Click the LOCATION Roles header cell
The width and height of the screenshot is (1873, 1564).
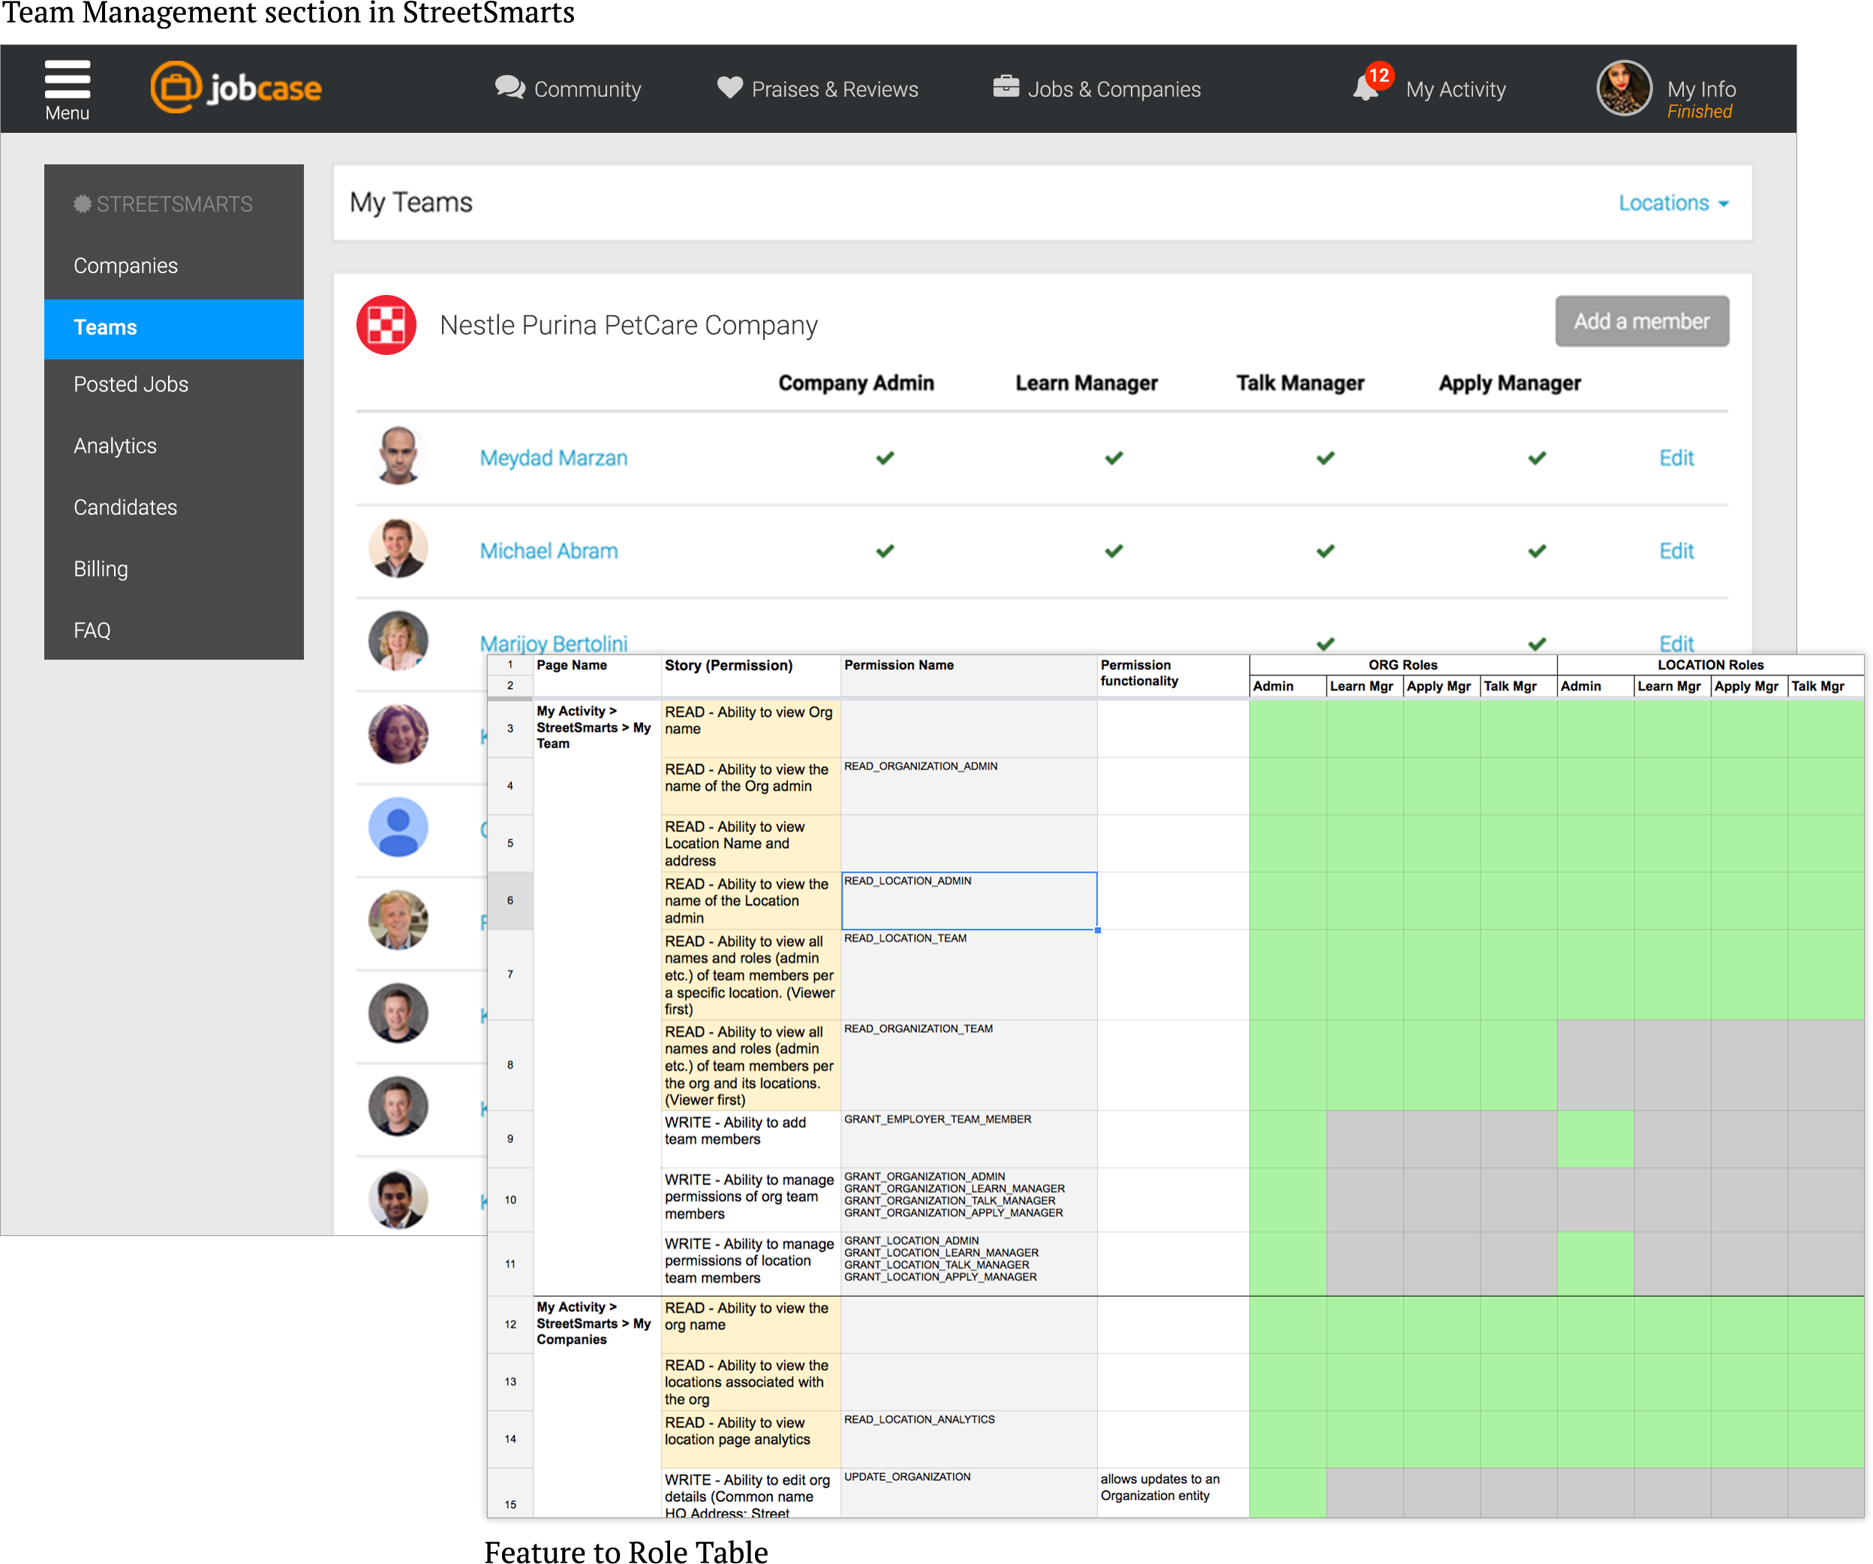click(x=1709, y=665)
